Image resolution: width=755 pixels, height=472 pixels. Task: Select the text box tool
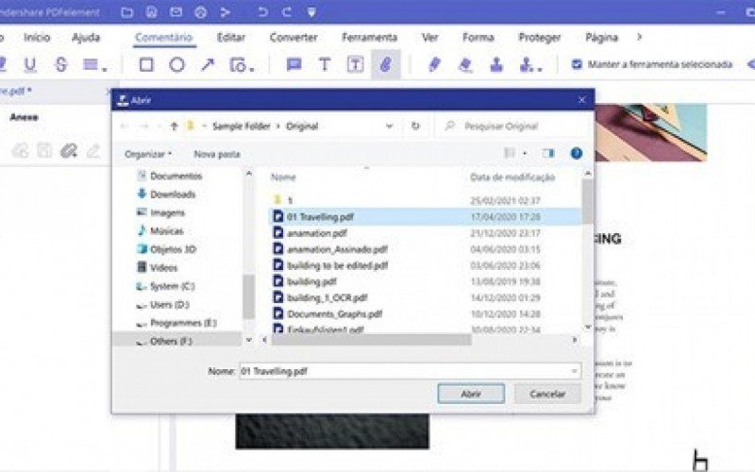pos(355,64)
